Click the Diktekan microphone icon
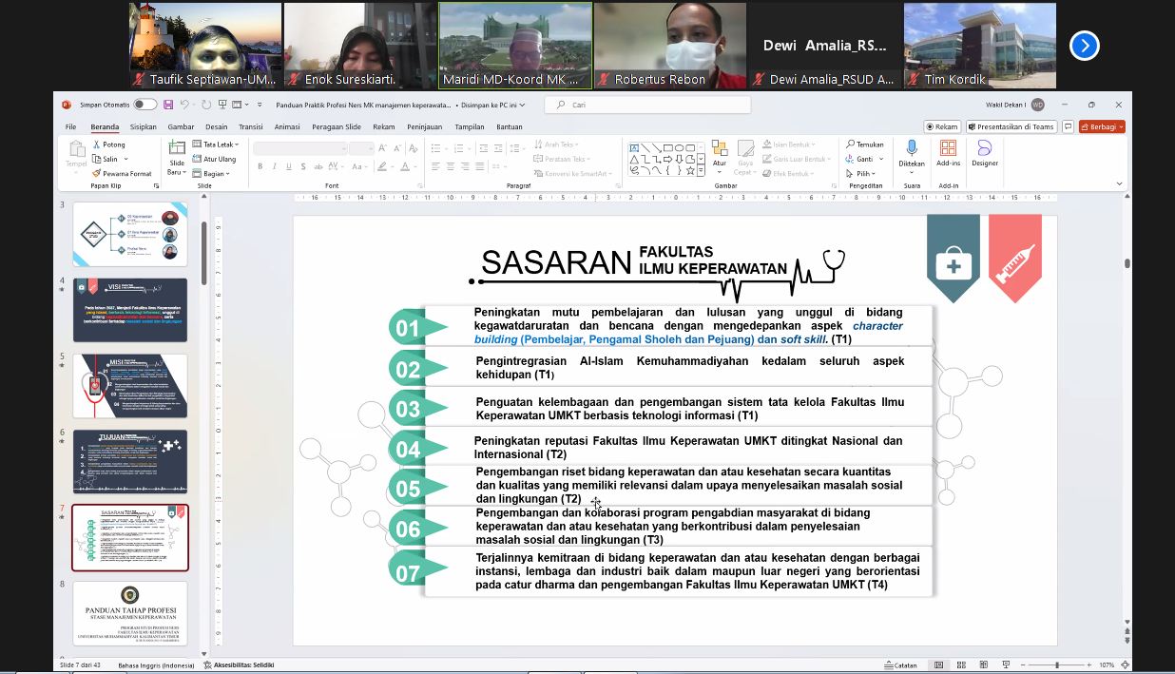 [x=912, y=149]
